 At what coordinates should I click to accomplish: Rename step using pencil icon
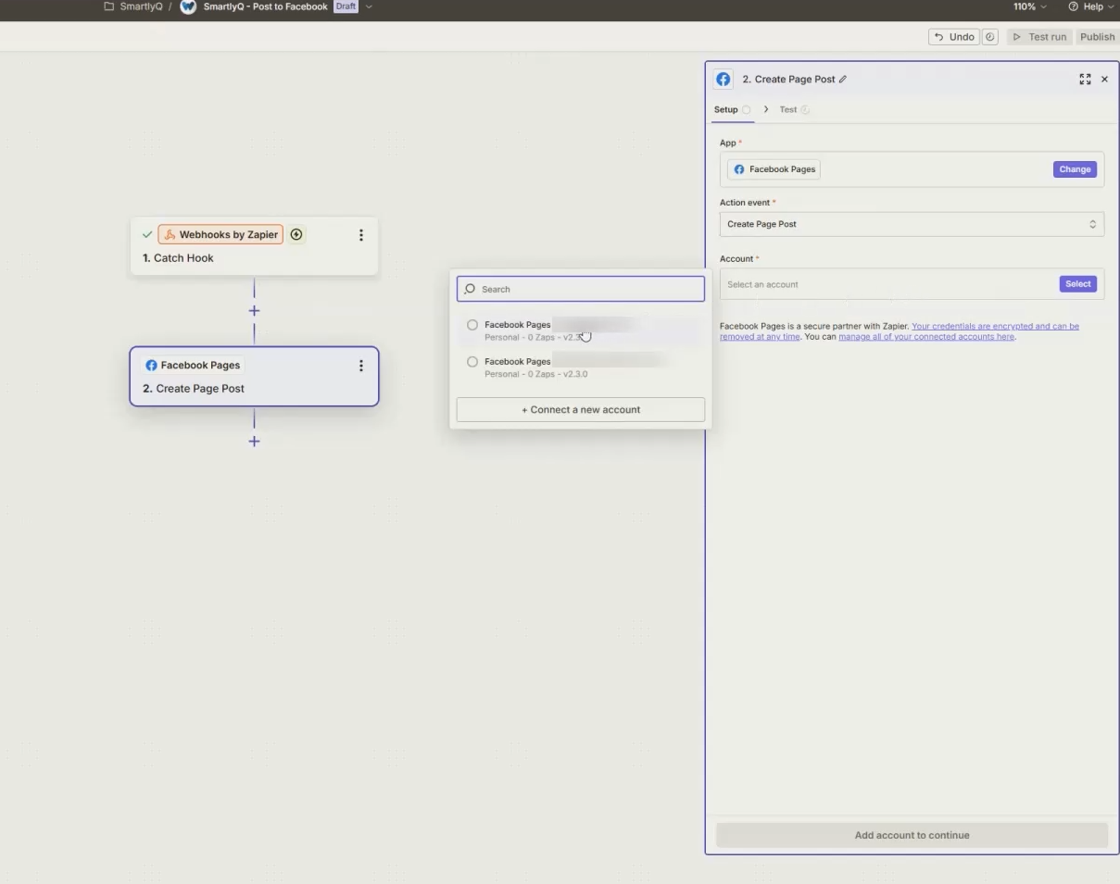point(843,80)
